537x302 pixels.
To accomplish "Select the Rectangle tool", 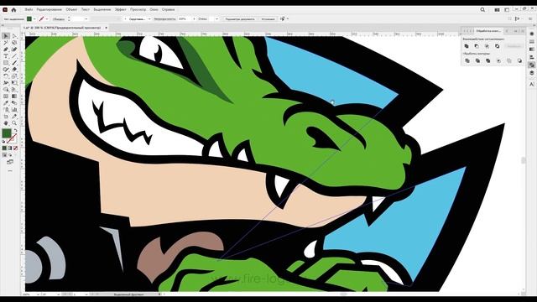I will coord(6,63).
